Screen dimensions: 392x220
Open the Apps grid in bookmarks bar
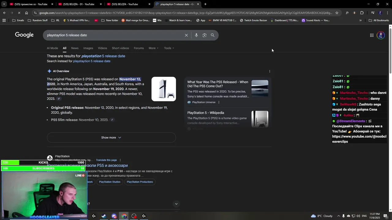click(4, 20)
